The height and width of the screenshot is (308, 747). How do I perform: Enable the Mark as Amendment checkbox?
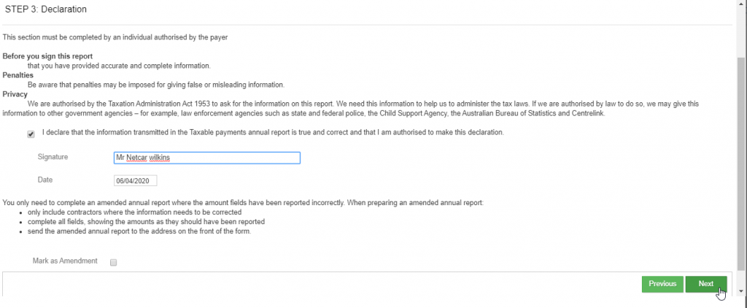tap(114, 262)
